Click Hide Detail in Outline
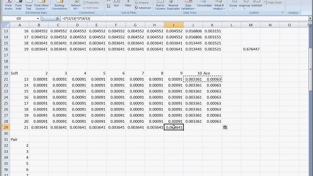 click(273, 3)
